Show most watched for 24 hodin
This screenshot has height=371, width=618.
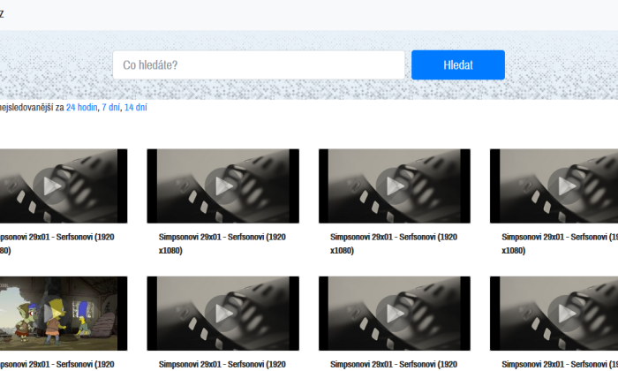(x=81, y=107)
